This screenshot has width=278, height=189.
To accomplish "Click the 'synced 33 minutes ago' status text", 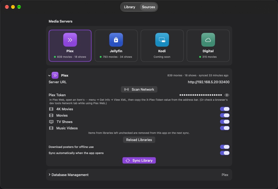I will (213, 75).
